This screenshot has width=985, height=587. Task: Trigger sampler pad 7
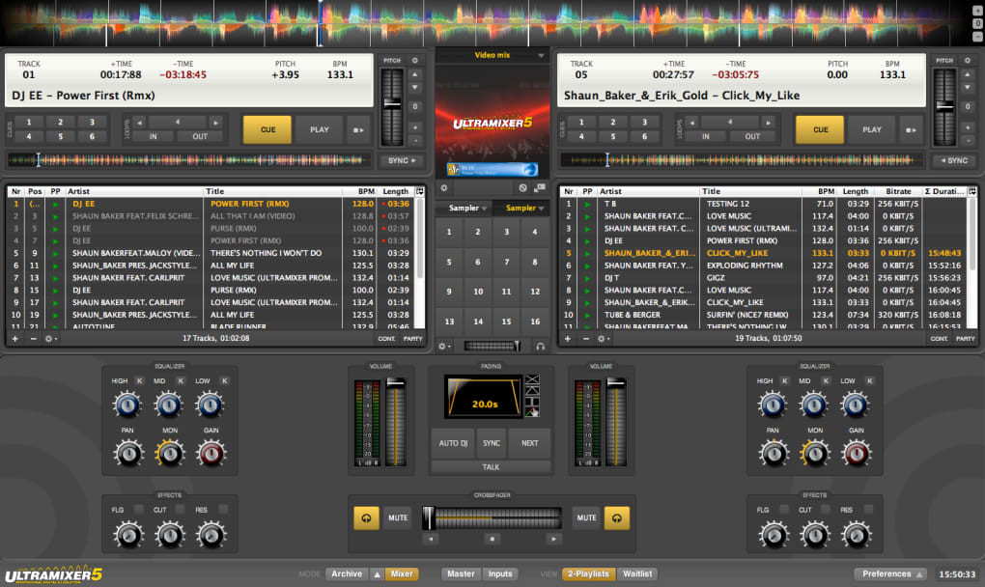coord(506,262)
